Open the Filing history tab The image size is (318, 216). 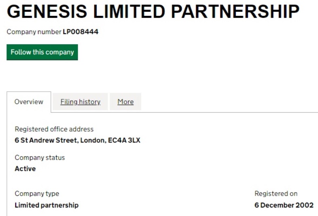click(80, 102)
